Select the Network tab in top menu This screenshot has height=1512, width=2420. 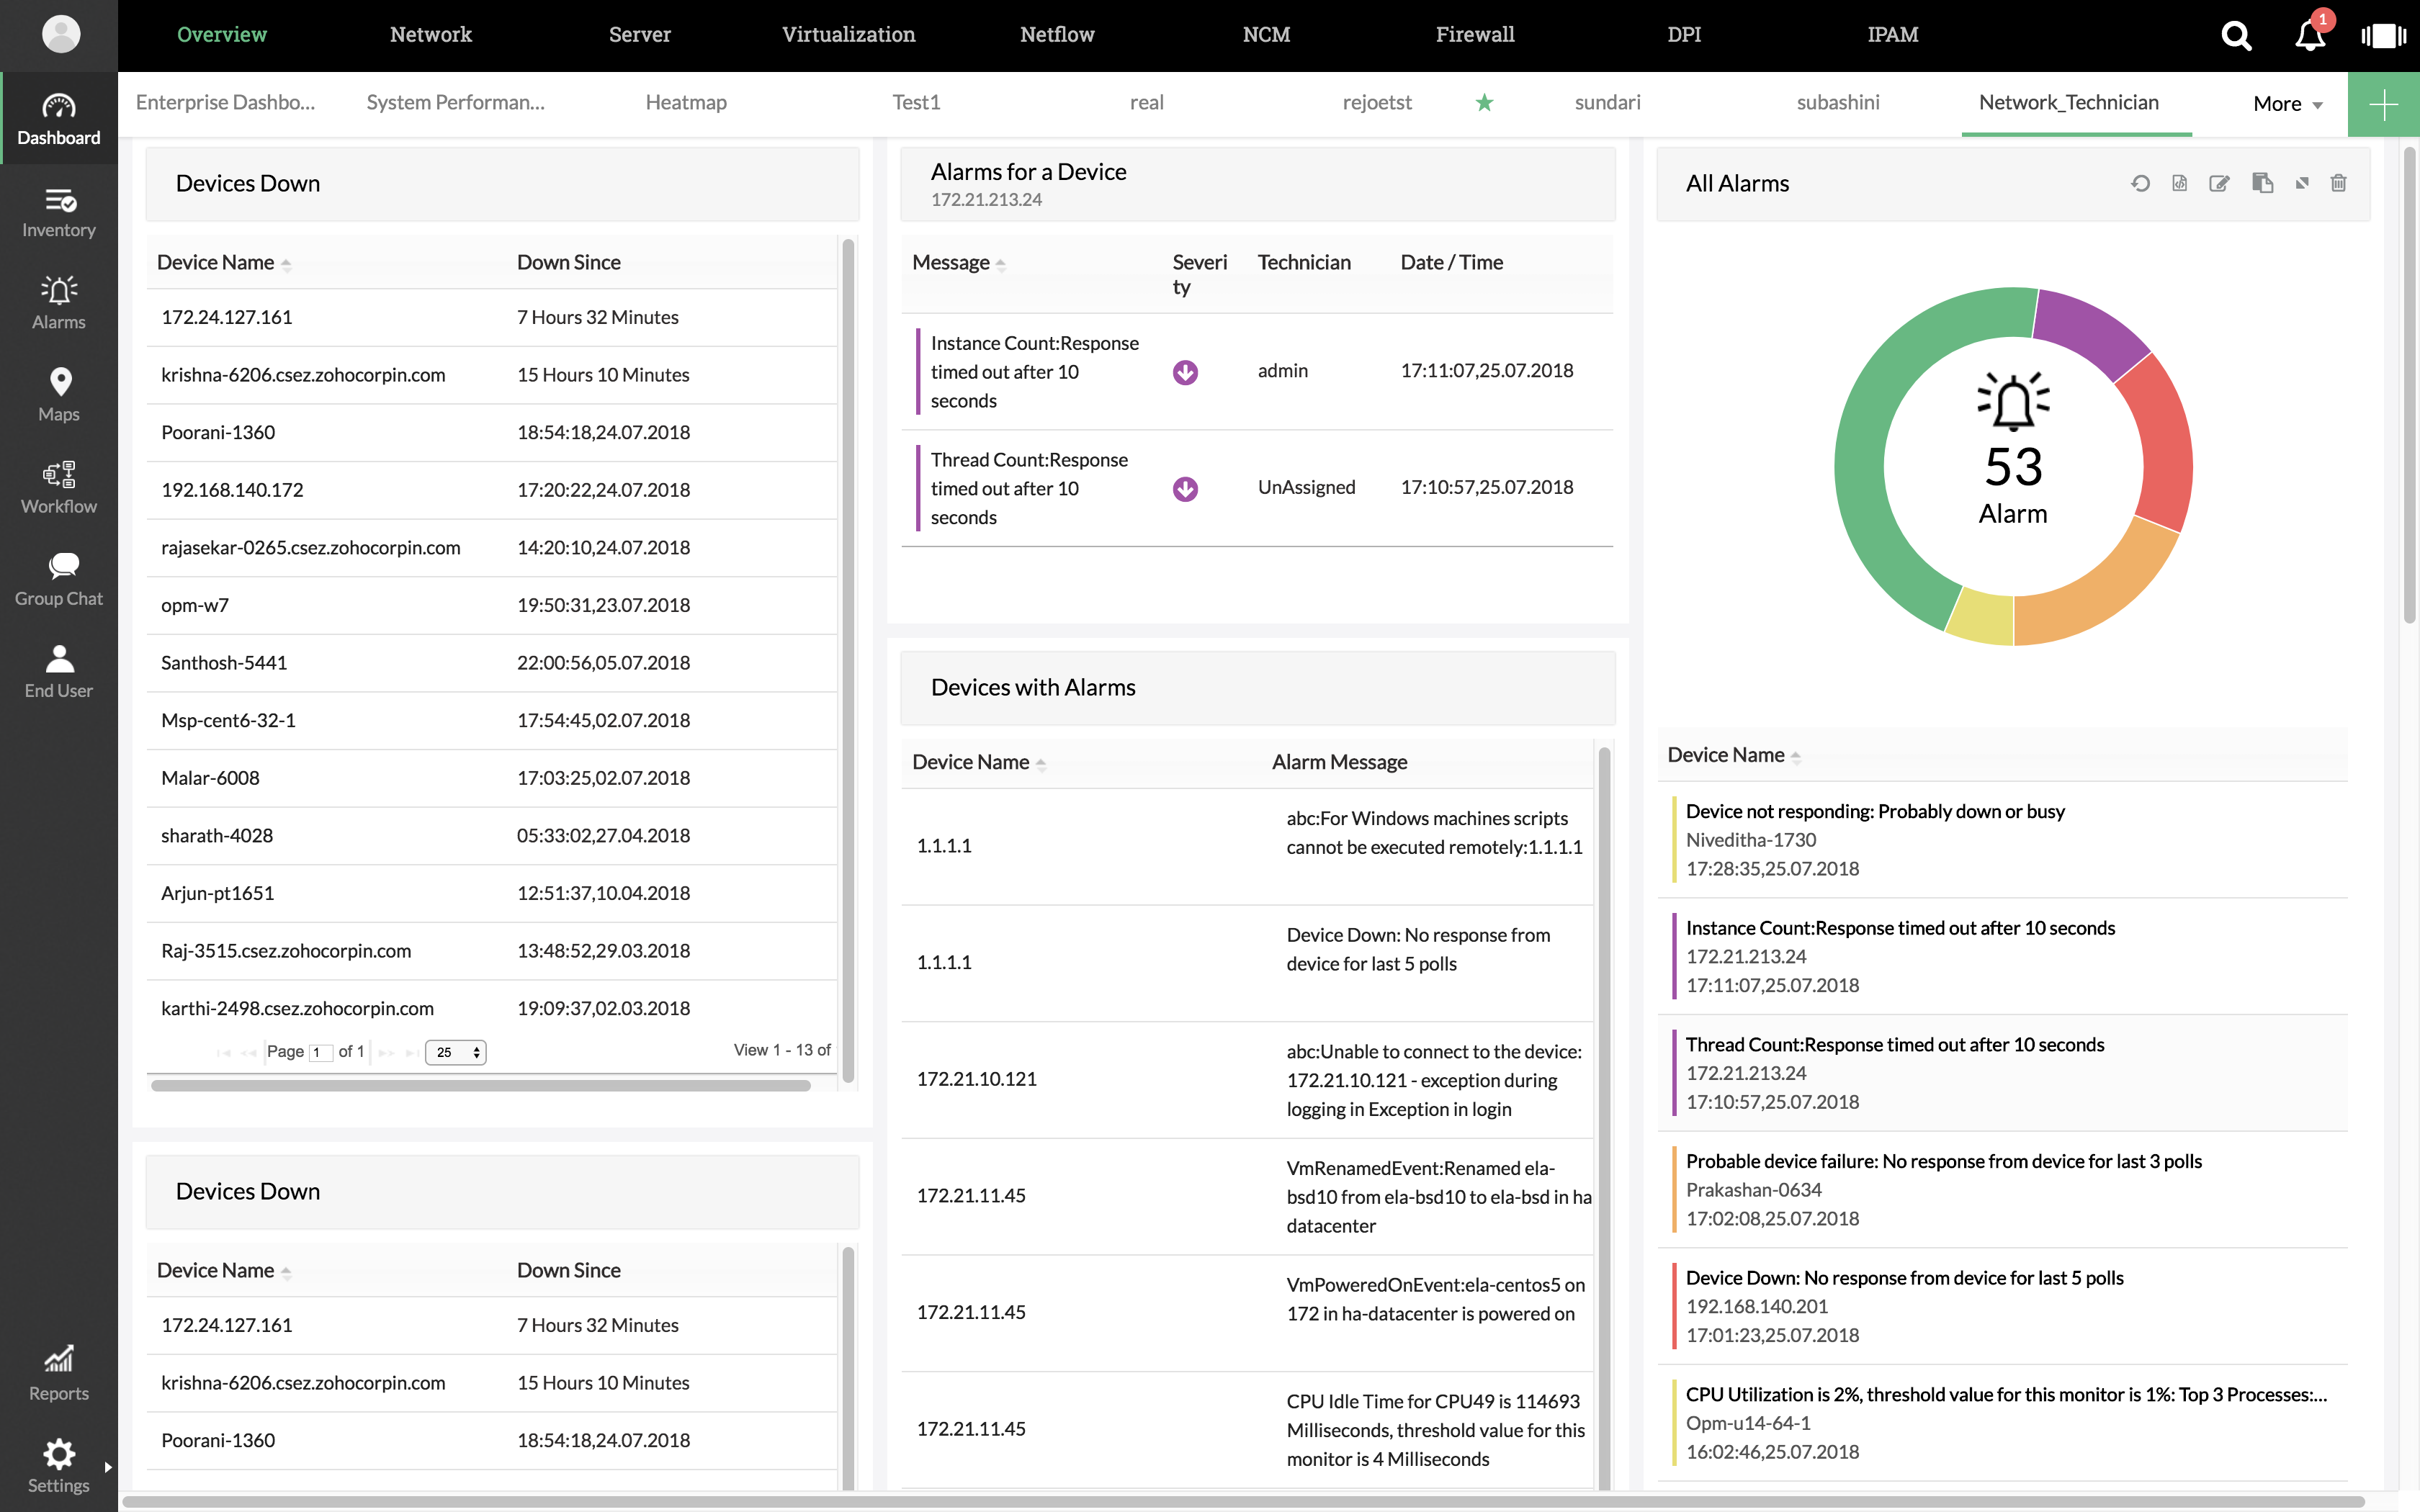coord(430,33)
